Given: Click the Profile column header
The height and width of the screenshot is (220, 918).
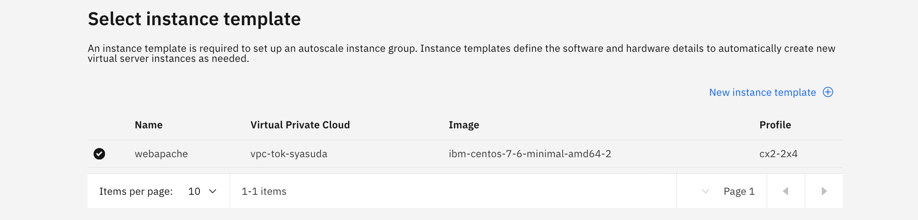Looking at the screenshot, I should (x=775, y=125).
